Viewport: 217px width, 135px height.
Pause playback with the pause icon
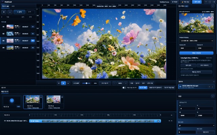(x=59, y=83)
